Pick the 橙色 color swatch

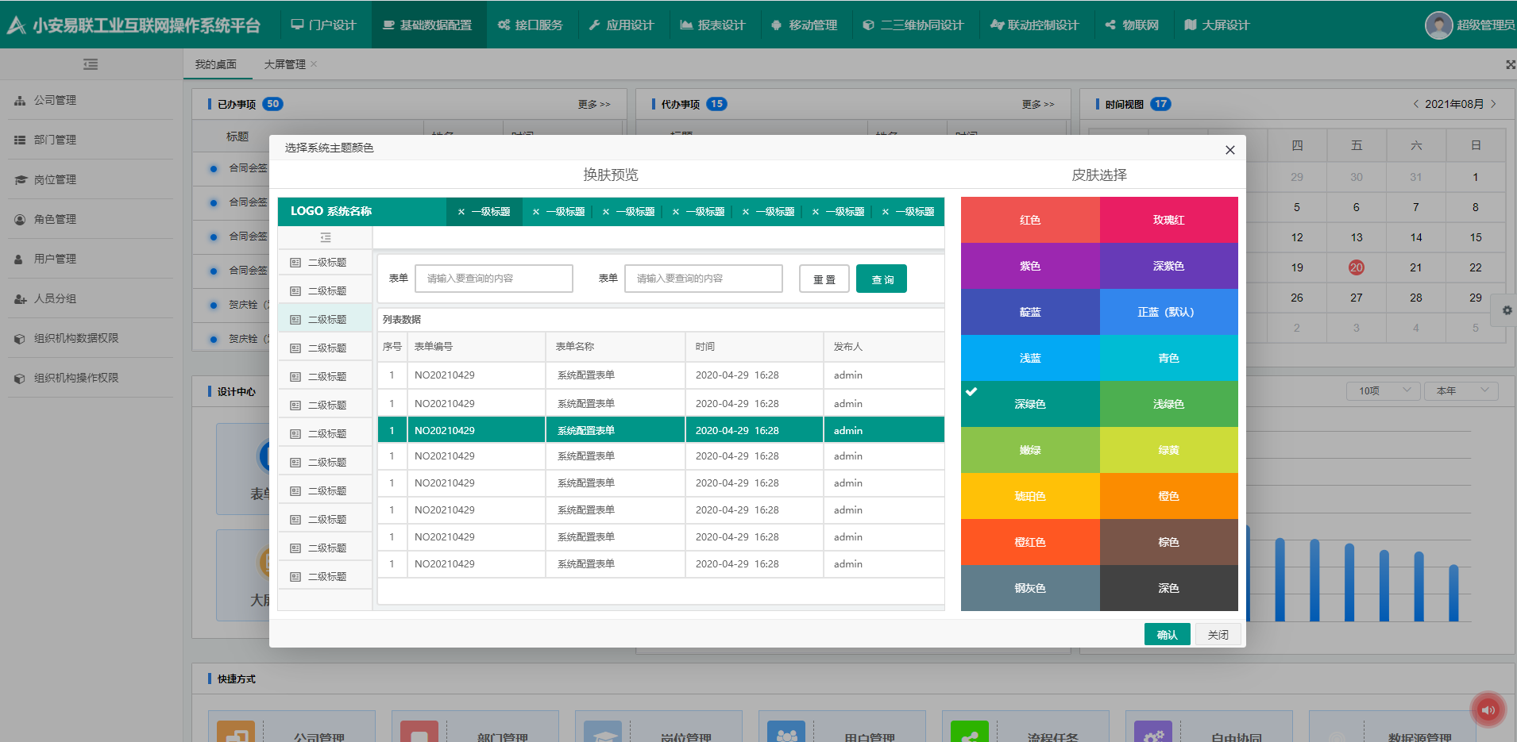(x=1168, y=496)
